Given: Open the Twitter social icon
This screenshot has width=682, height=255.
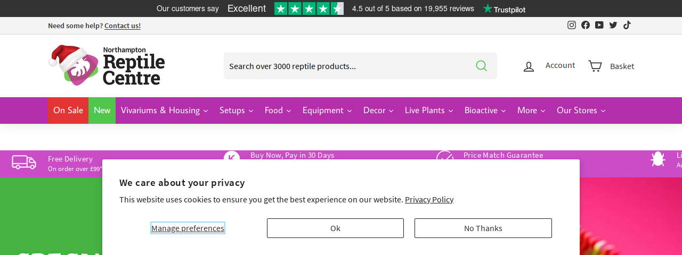Looking at the screenshot, I should tap(613, 25).
